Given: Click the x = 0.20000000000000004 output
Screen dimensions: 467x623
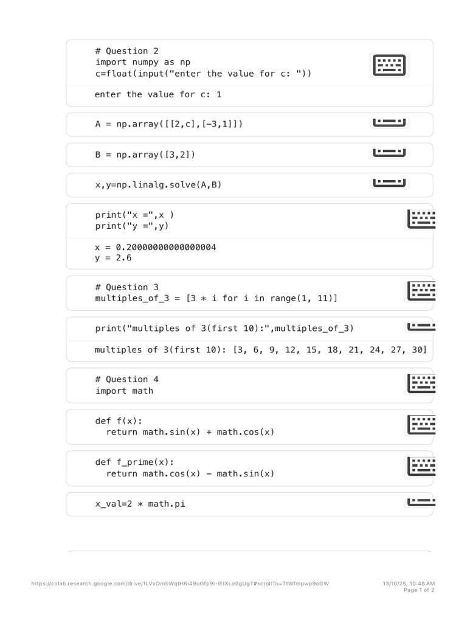Looking at the screenshot, I should click(x=155, y=247).
